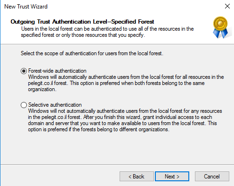Click the Selective authentication description paragraph

(125, 120)
